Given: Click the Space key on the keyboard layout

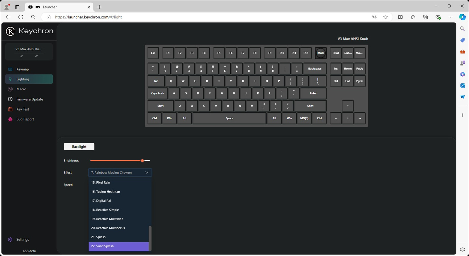Looking at the screenshot, I should coord(229,118).
